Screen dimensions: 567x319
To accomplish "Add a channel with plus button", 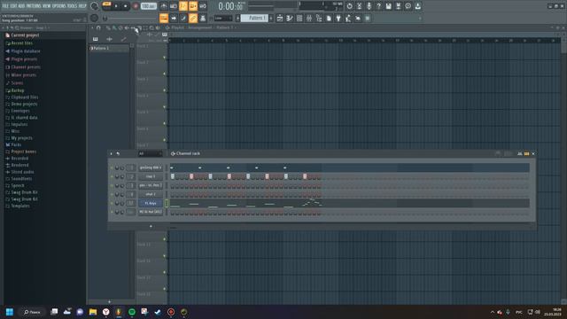I will coord(151,227).
